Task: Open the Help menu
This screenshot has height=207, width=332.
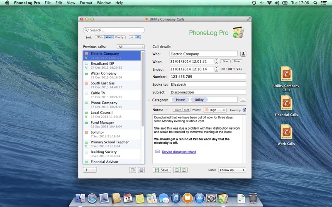Action: click(x=119, y=3)
